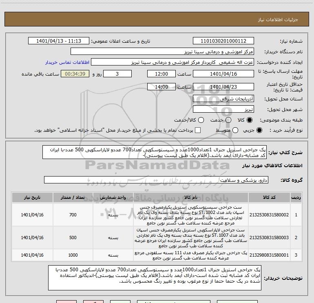Click the general need description text box
This screenshot has width=314, height=303.
point(155,152)
